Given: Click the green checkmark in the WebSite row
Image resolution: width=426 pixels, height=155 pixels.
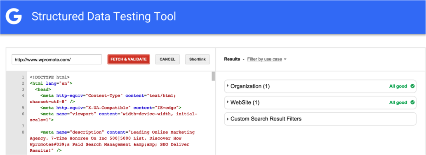Looking at the screenshot, I should tap(412, 102).
